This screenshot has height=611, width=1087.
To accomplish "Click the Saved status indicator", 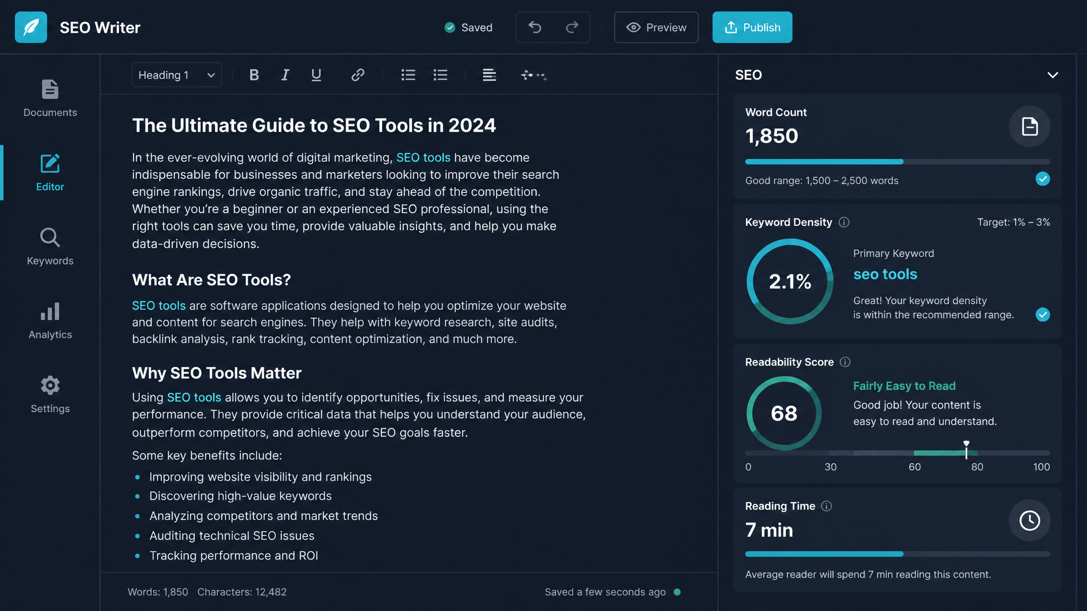I will click(x=468, y=27).
